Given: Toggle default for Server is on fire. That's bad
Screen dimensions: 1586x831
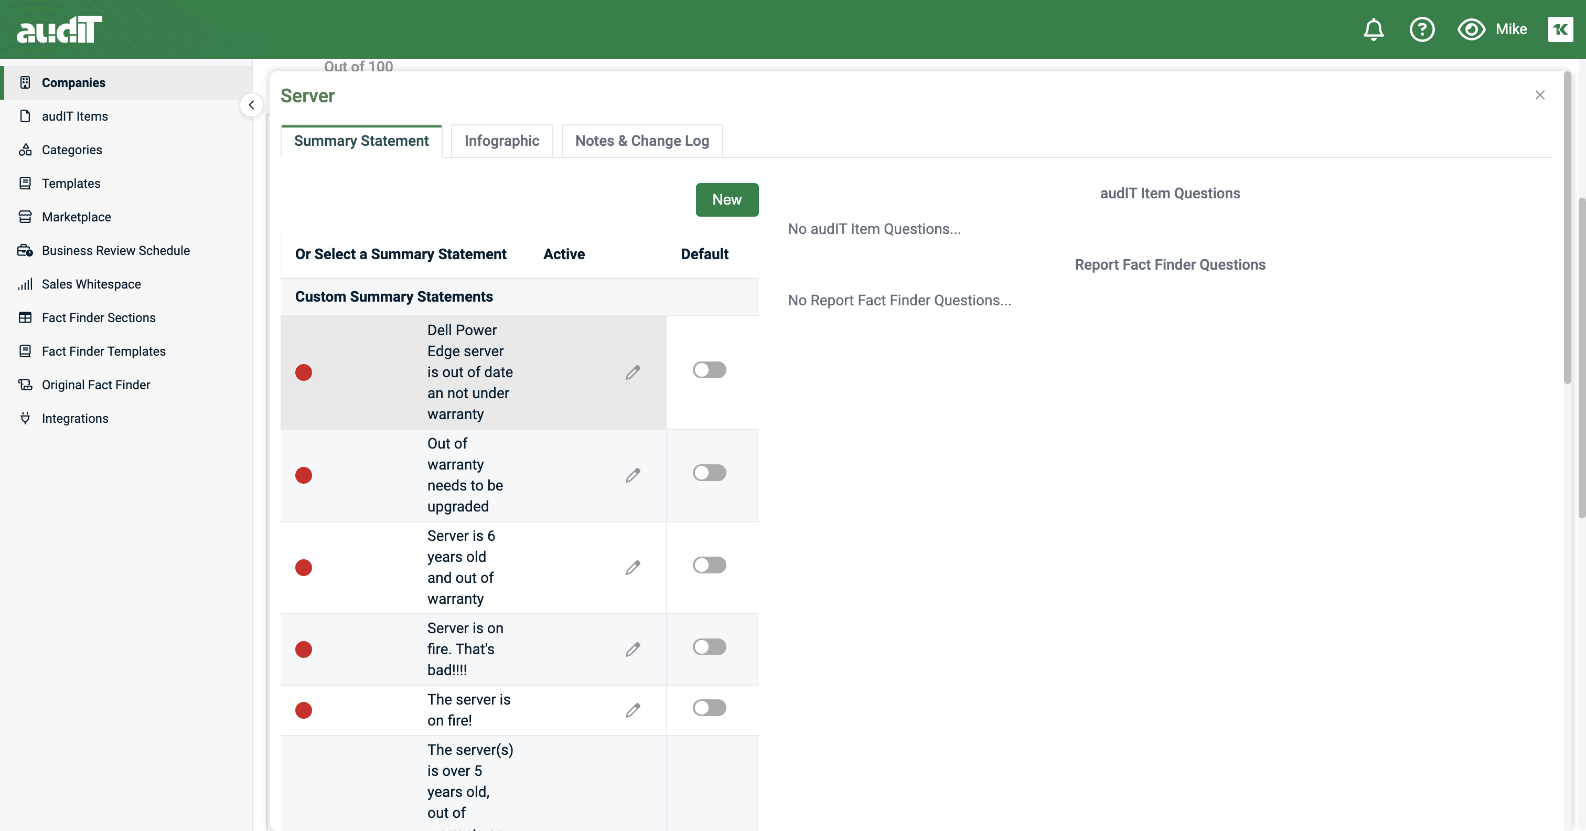Looking at the screenshot, I should click(709, 647).
